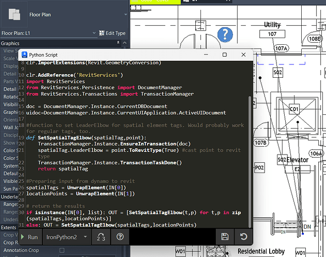The image size is (326, 257).
Task: Revert script changes with the undo arrow icon
Action: (x=243, y=236)
